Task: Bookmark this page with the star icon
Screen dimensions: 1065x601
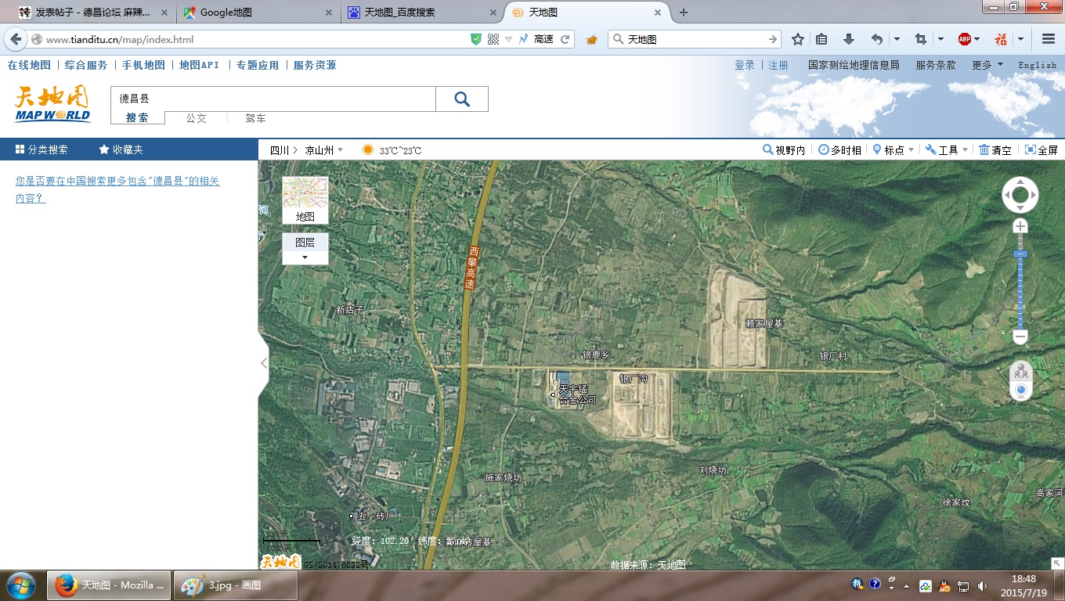Action: click(798, 39)
